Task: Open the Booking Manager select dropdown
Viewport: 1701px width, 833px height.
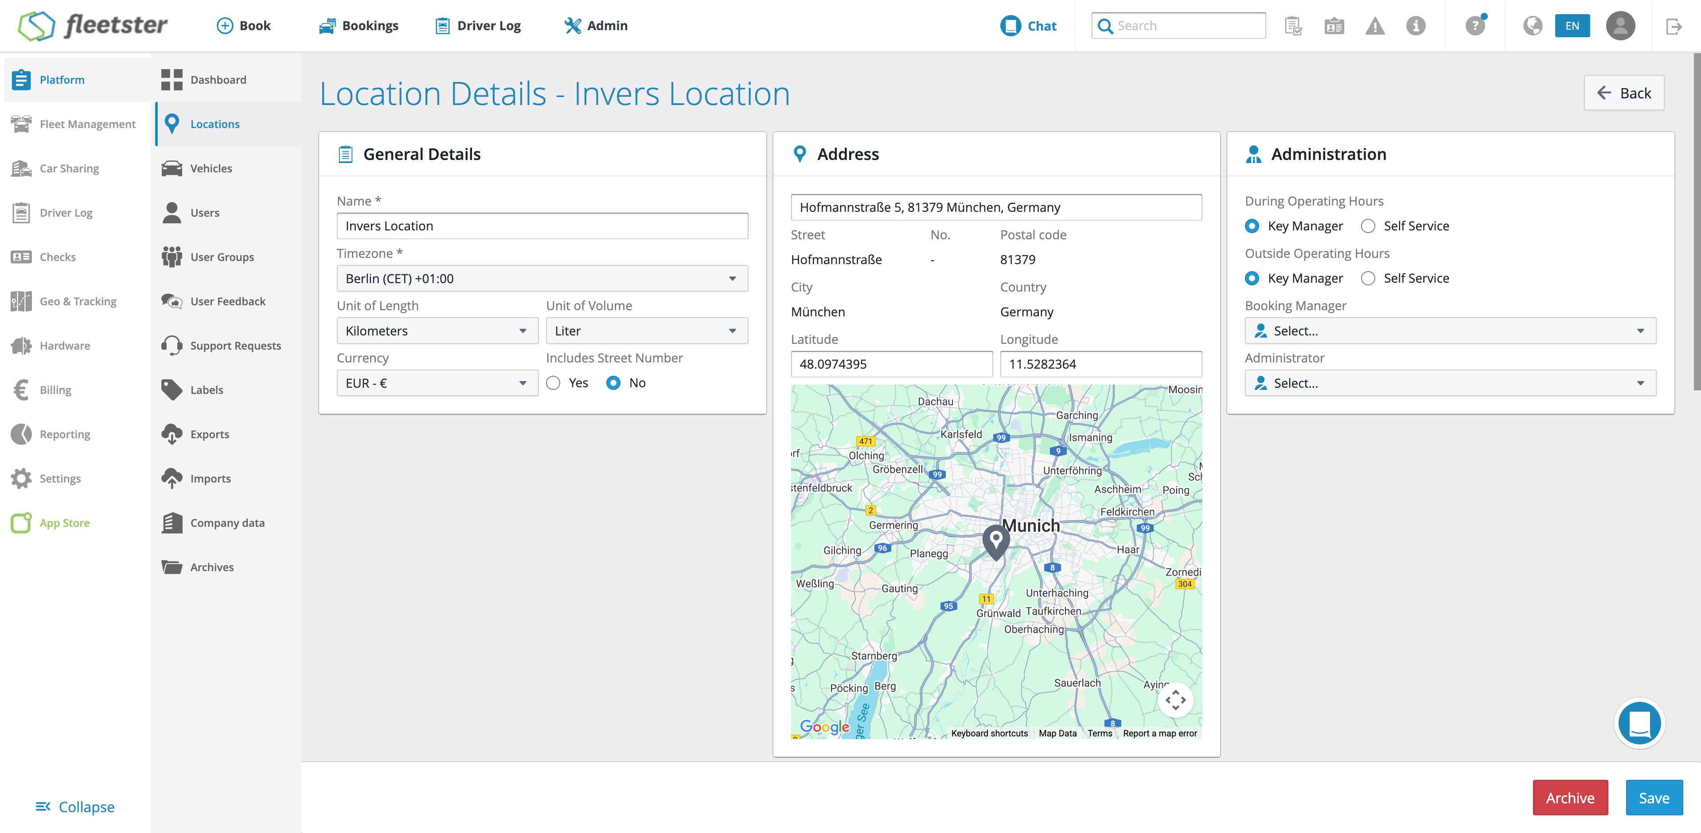Action: coord(1449,331)
